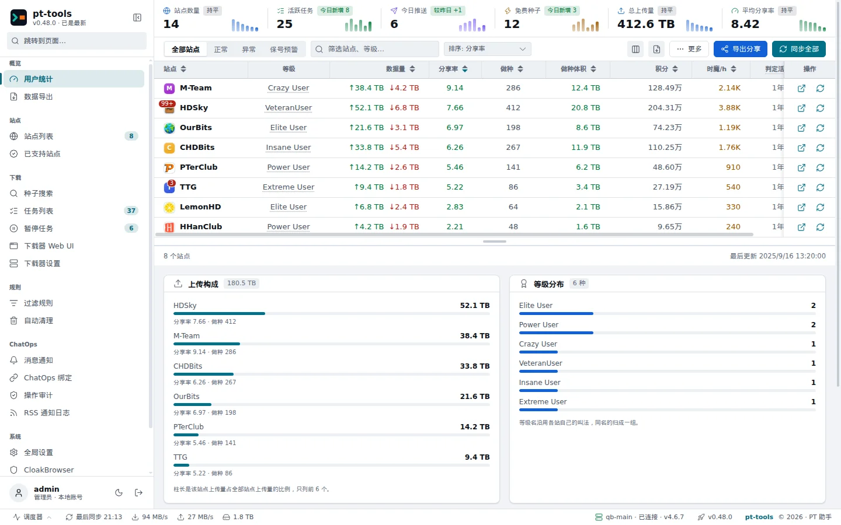Refresh TTG row sync icon
This screenshot has height=525, width=841.
click(820, 187)
